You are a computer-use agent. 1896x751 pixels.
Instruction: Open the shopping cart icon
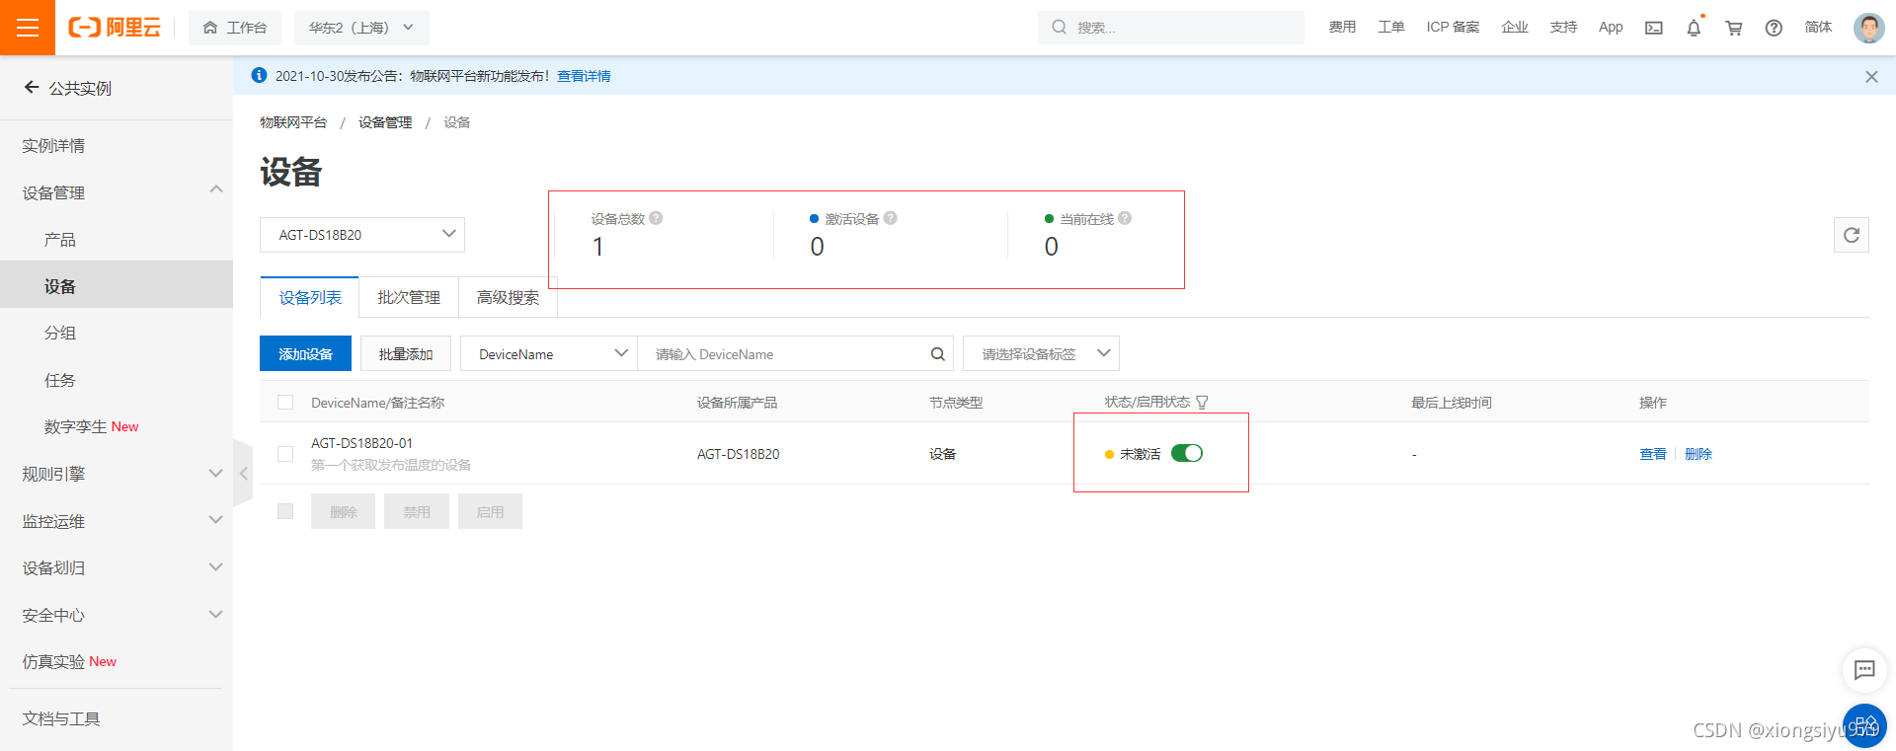1734,28
